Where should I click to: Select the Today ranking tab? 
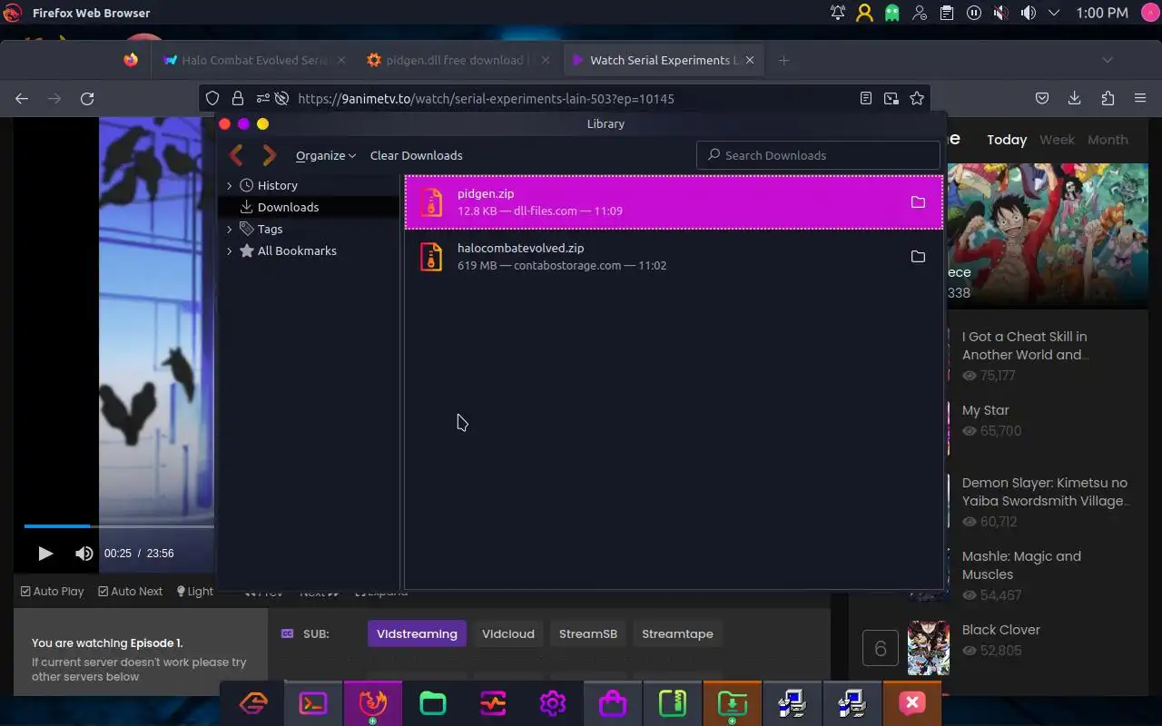1007,140
